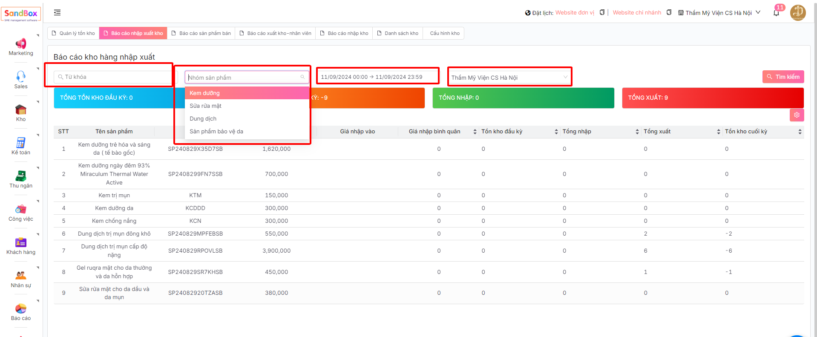Screen dimensions: 817x337
Task: Select 'Sữa rửa mặt' from dropdown list
Action: pyautogui.click(x=206, y=106)
